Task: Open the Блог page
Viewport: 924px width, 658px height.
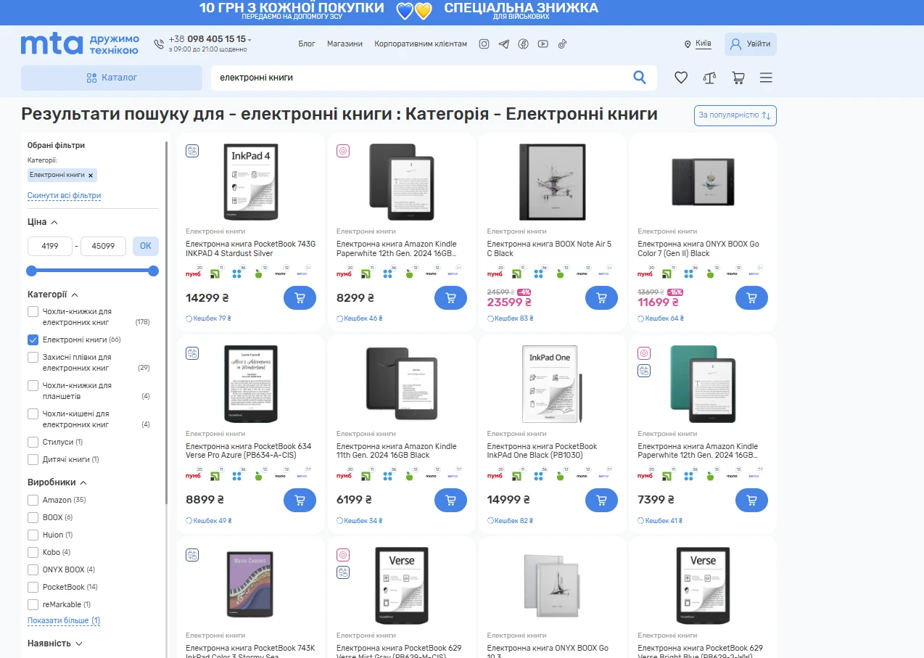Action: pos(307,44)
